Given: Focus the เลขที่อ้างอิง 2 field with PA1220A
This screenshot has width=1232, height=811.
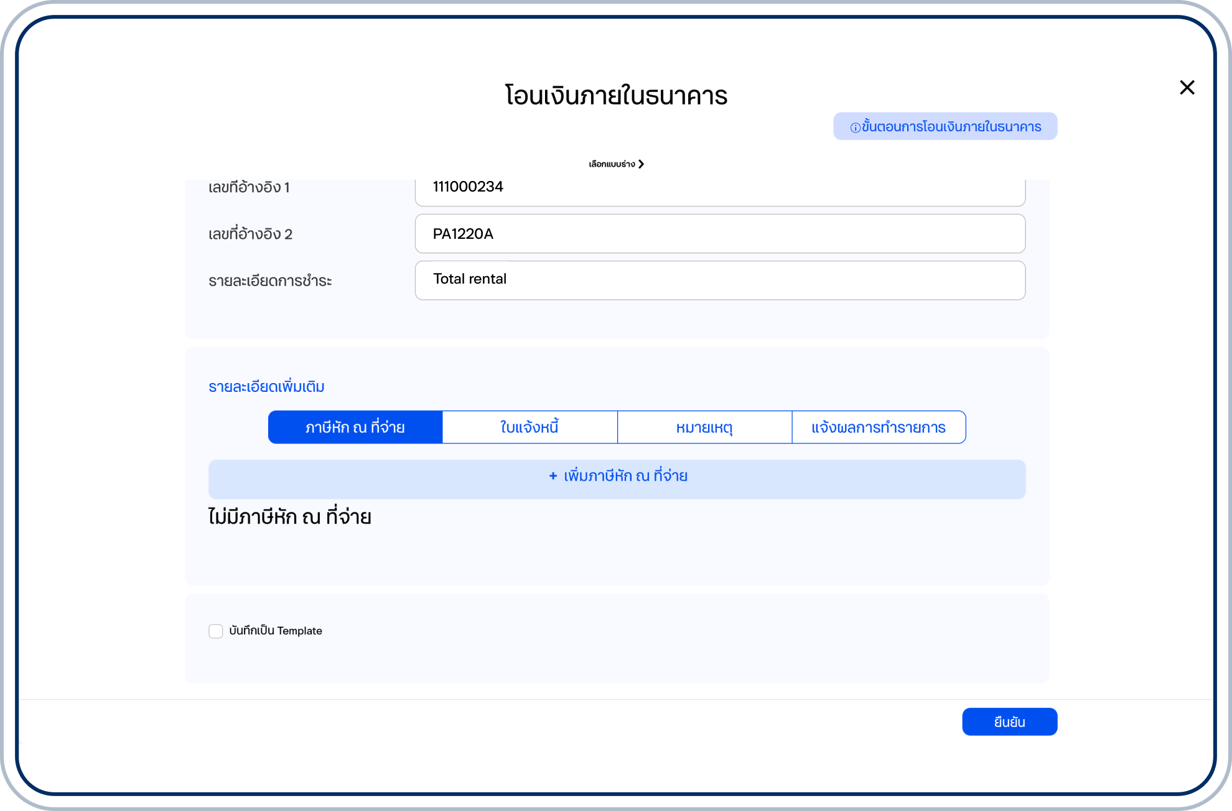Looking at the screenshot, I should pos(719,234).
